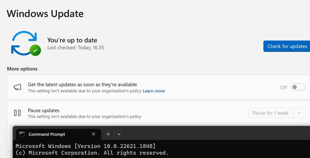This screenshot has height=158, width=310.
Task: Open the Learn more link
Action: pos(154,91)
